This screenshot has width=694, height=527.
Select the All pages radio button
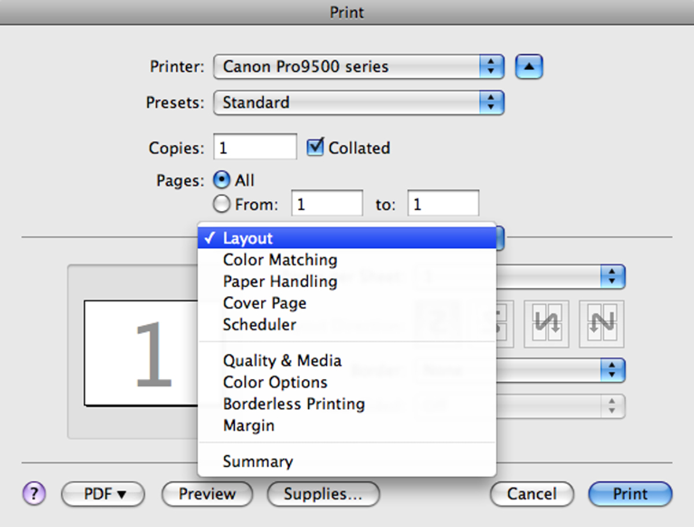[222, 180]
